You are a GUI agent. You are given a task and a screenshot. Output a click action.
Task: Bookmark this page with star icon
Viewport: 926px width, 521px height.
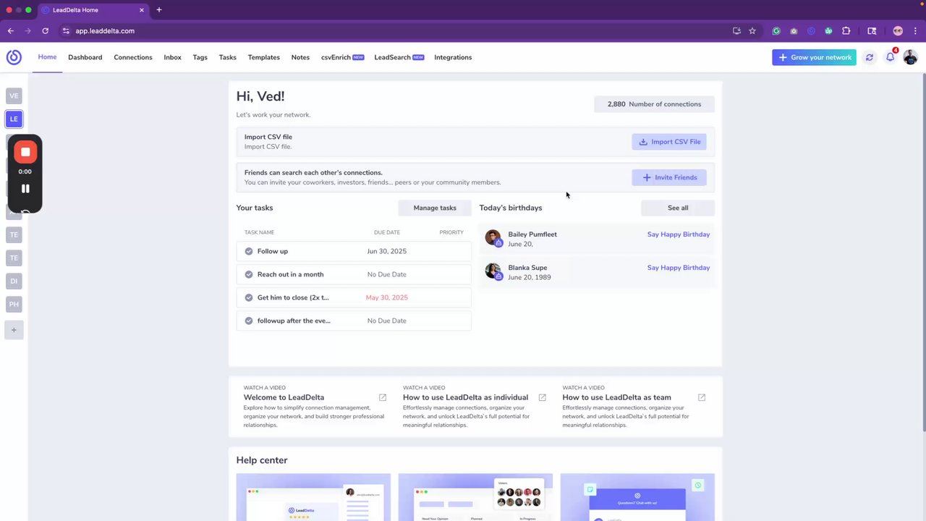click(x=752, y=31)
